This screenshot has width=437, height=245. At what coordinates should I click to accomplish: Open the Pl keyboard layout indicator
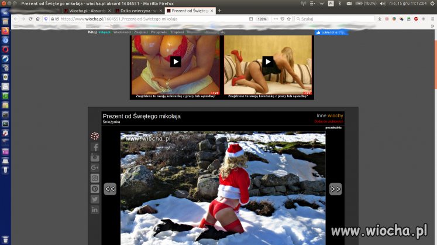coord(331,4)
